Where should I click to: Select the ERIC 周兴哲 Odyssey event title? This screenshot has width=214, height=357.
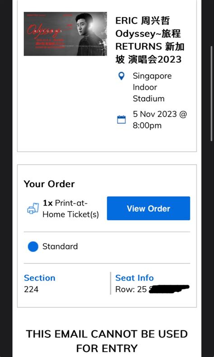150,40
